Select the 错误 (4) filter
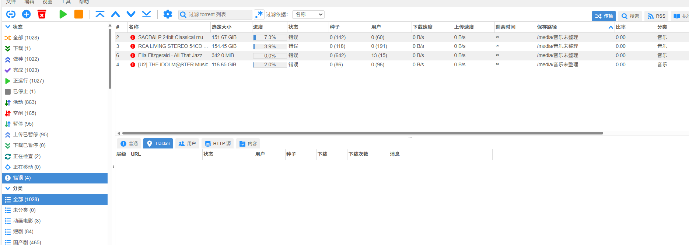The height and width of the screenshot is (245, 689). pos(55,178)
